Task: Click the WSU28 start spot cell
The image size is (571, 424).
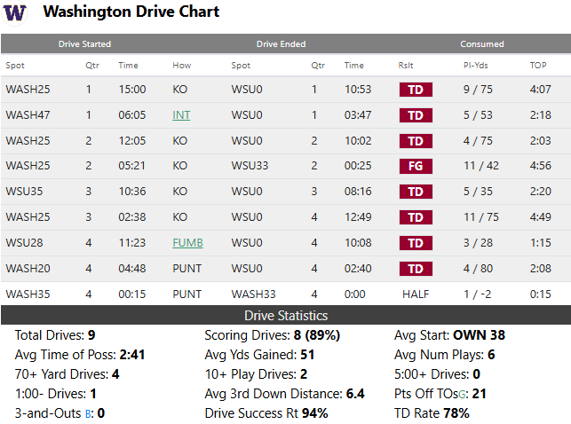Action: (x=24, y=243)
